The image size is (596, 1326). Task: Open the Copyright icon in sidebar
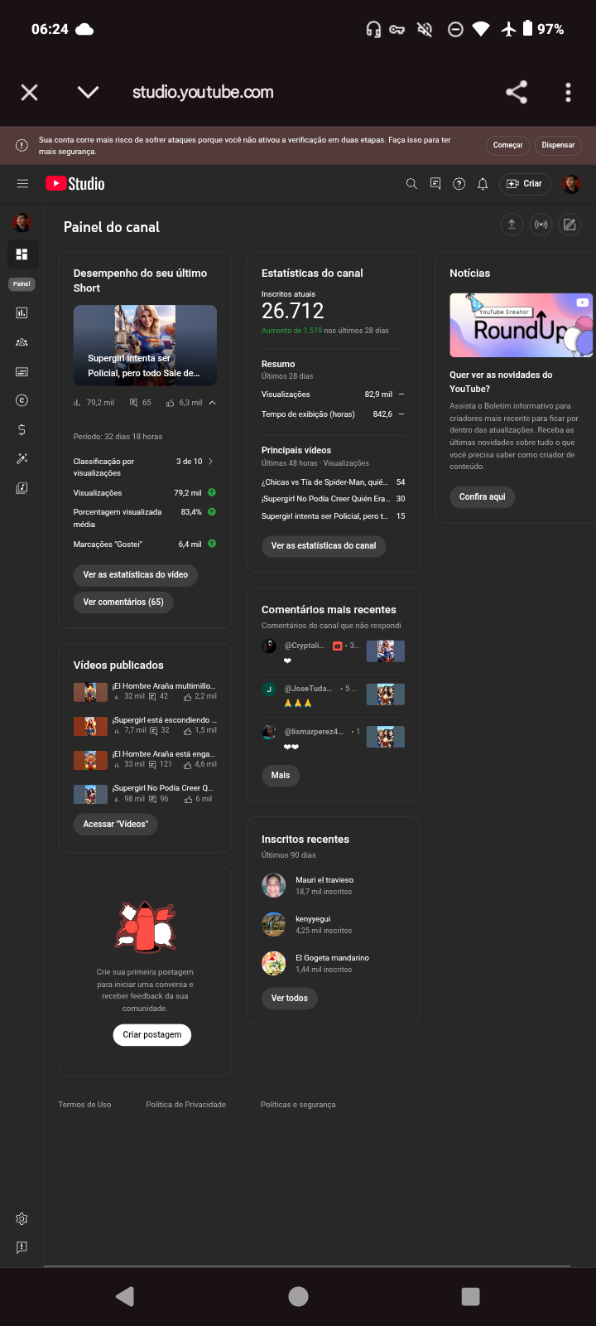(x=22, y=400)
